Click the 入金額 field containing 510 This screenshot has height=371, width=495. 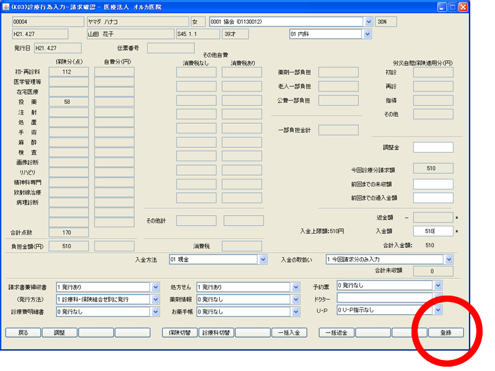pos(433,231)
